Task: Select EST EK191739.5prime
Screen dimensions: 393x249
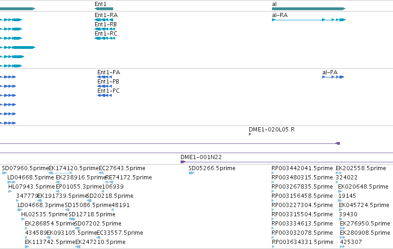Action: pyautogui.click(x=62, y=196)
